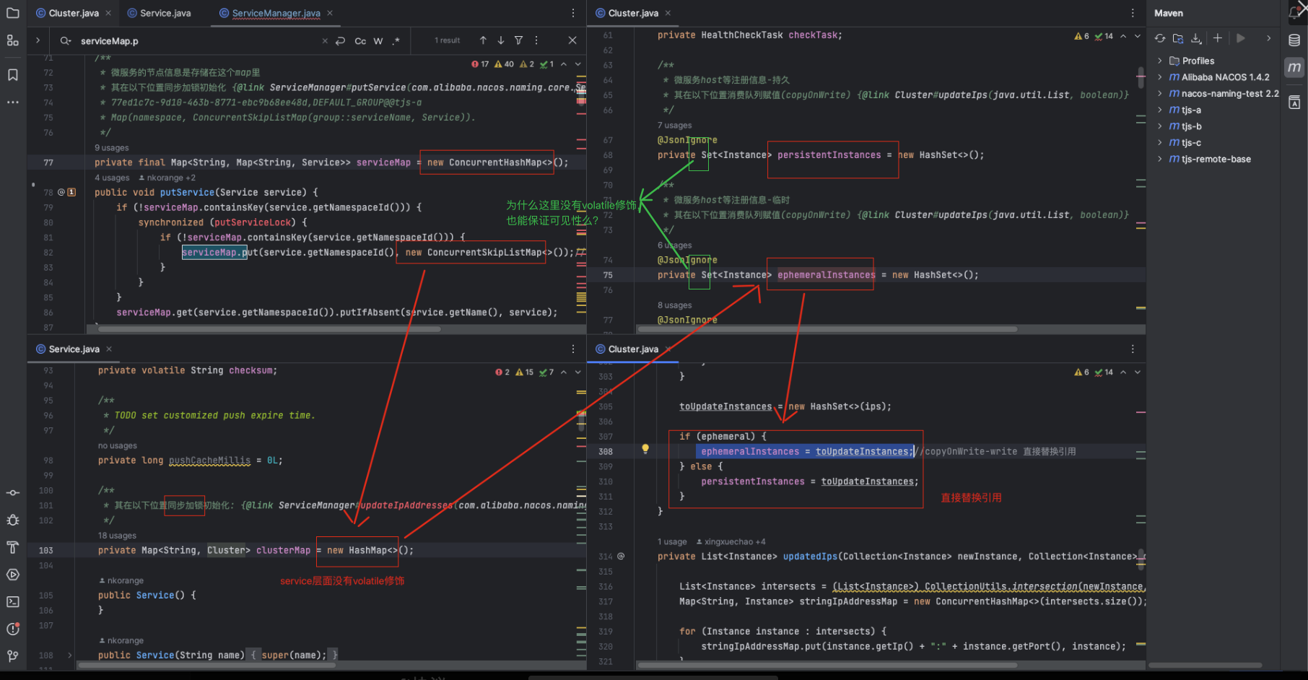The height and width of the screenshot is (680, 1308).
Task: Open the Commit tool window icon
Action: (12, 493)
